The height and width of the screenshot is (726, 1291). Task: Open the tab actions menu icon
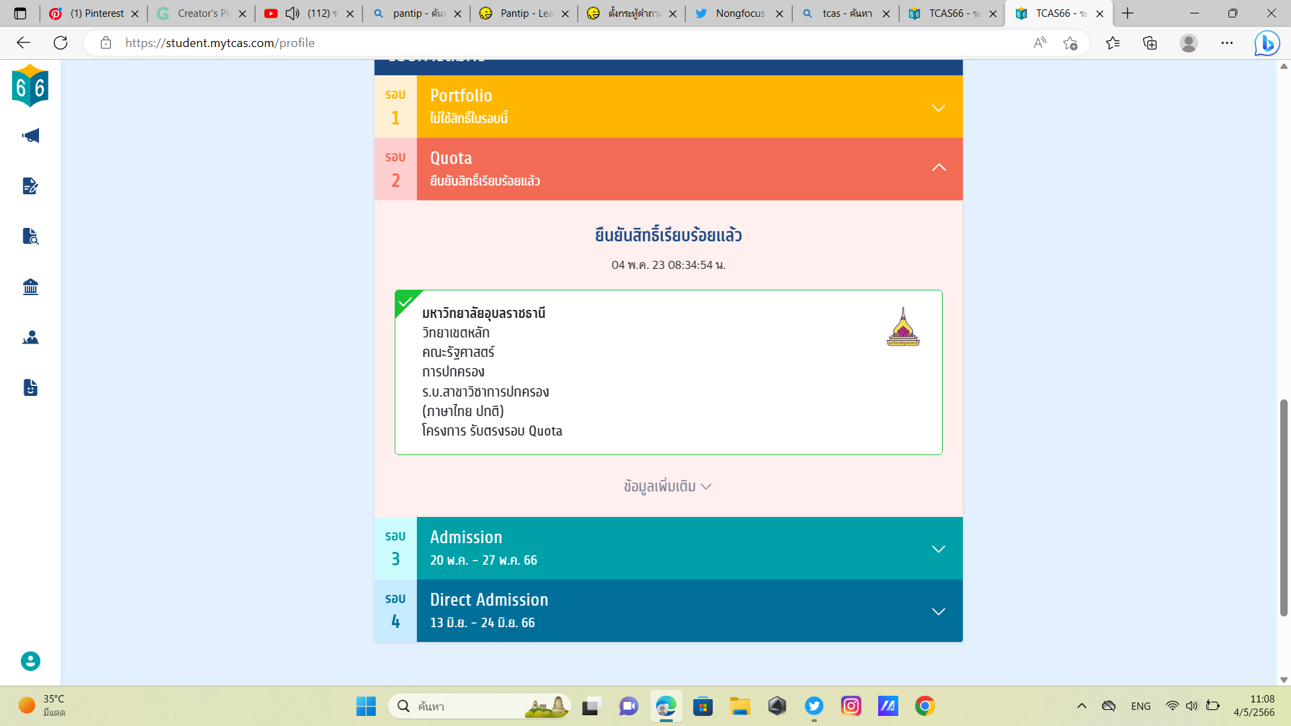click(x=20, y=13)
